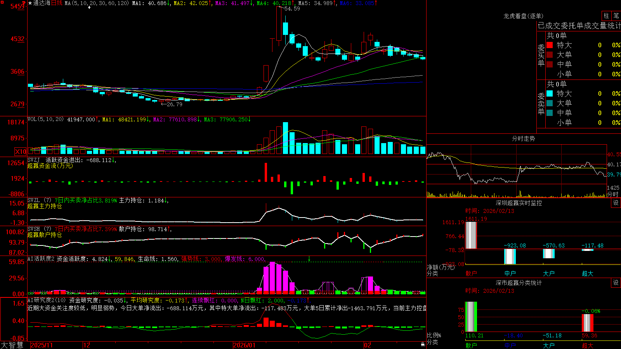This screenshot has width=621, height=349.
Task: Switch order view to 笔 mode
Action: tap(616, 16)
